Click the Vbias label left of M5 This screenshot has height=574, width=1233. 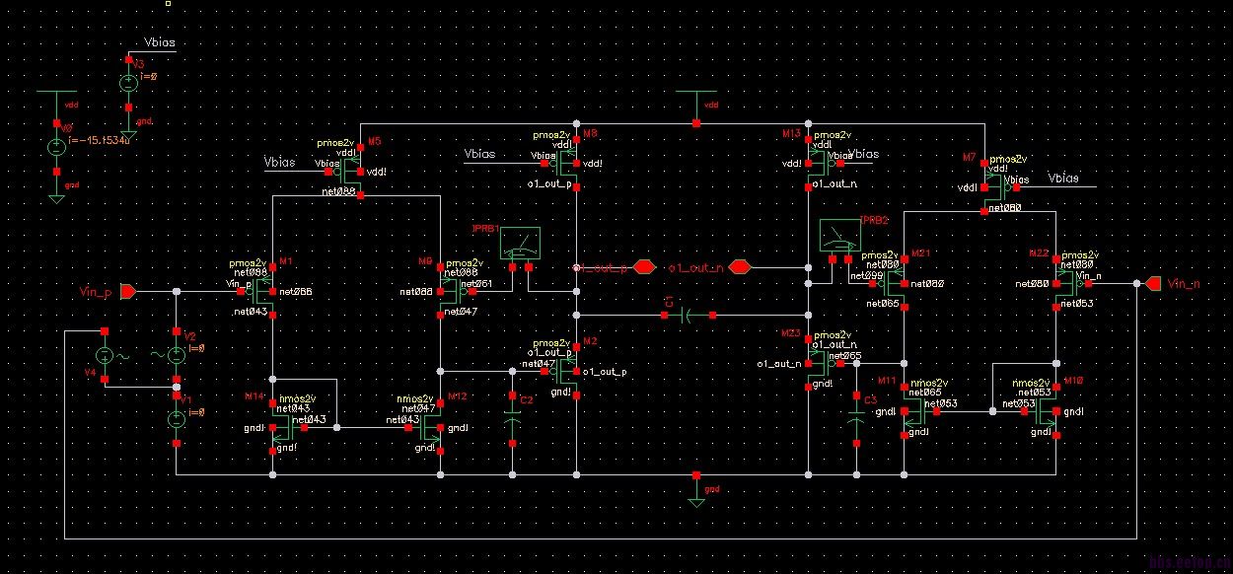(280, 161)
